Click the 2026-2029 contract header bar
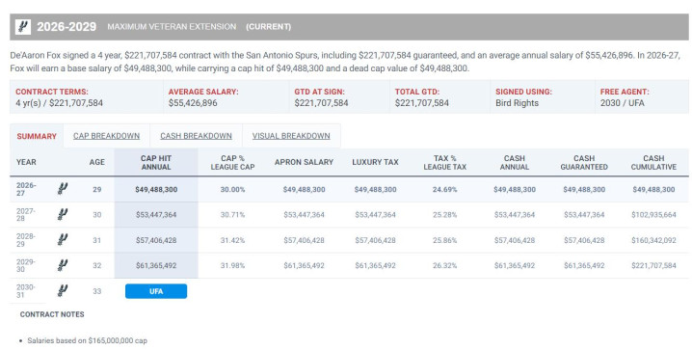The image size is (692, 350). coord(349,27)
